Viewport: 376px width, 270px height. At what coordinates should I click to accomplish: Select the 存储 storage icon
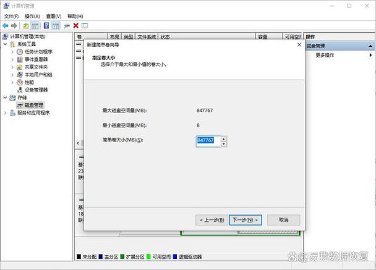(x=12, y=98)
